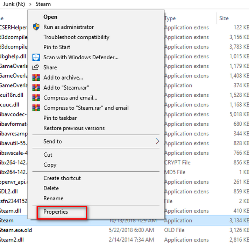249x245 pixels.
Task: Click WinRAR icon next to Add to "Steam.rar"
Action: click(36, 88)
